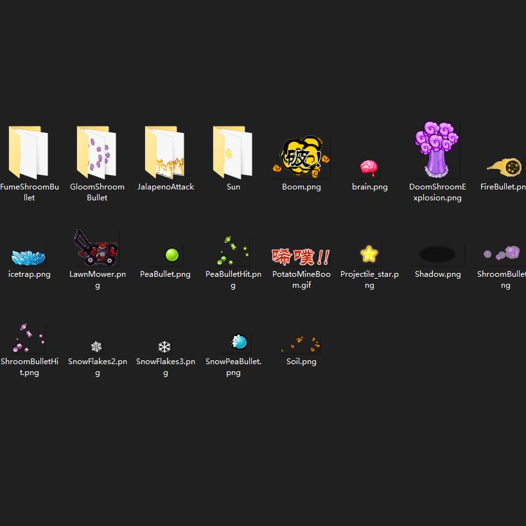This screenshot has width=526, height=526.
Task: Select the DoomShroomExplosion.png purple cloud image
Action: tap(437, 150)
